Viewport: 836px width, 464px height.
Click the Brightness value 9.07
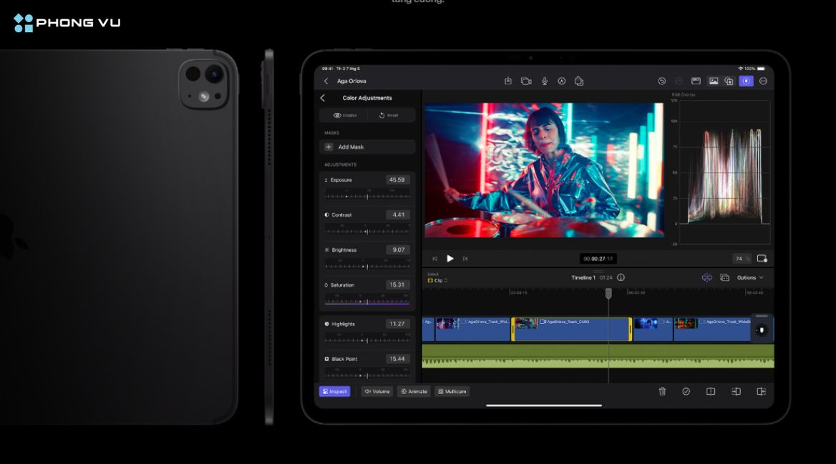click(x=397, y=250)
